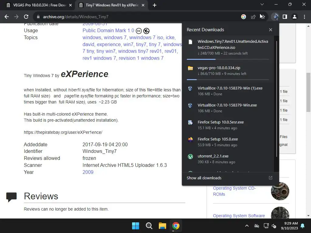Click the public domain mark icon

(x=146, y=31)
